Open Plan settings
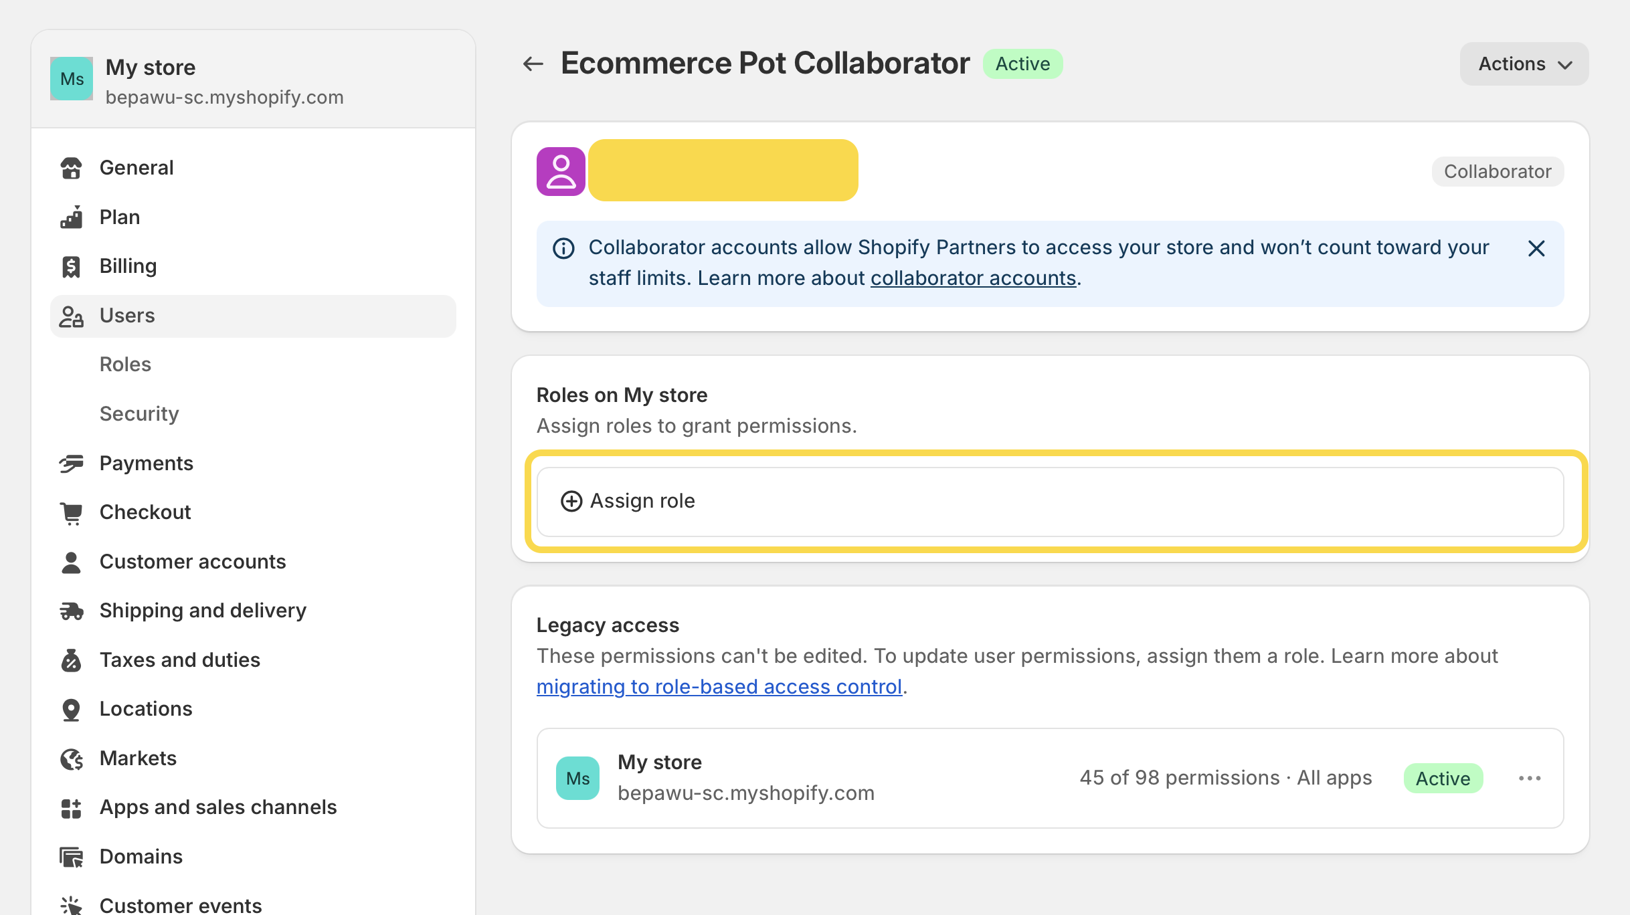 [253, 217]
